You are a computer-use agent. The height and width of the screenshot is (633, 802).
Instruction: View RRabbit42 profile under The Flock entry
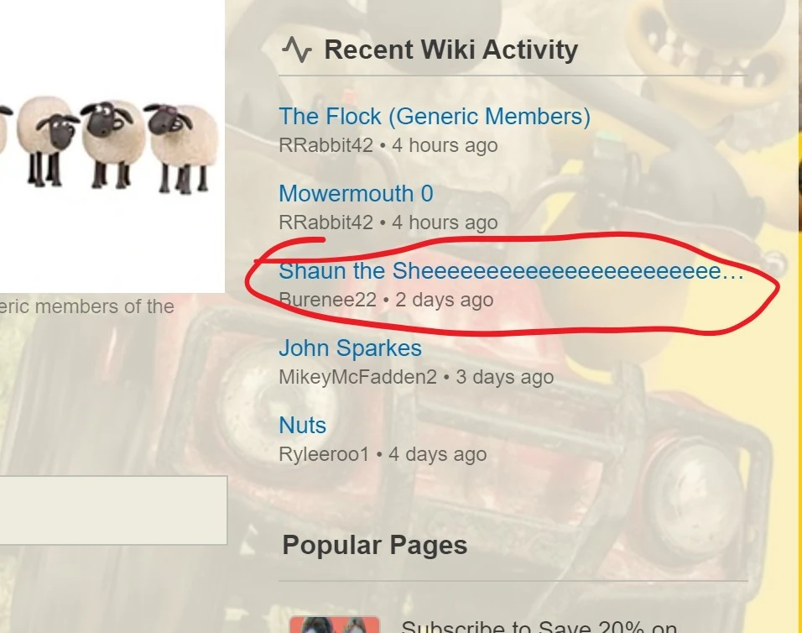[325, 145]
